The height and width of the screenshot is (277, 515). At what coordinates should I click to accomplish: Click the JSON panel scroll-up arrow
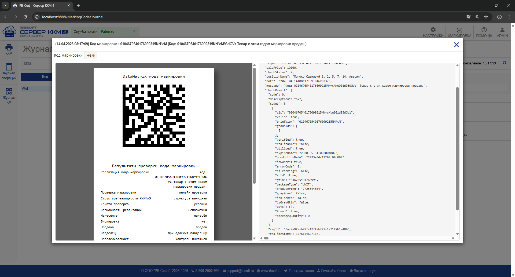457,65
